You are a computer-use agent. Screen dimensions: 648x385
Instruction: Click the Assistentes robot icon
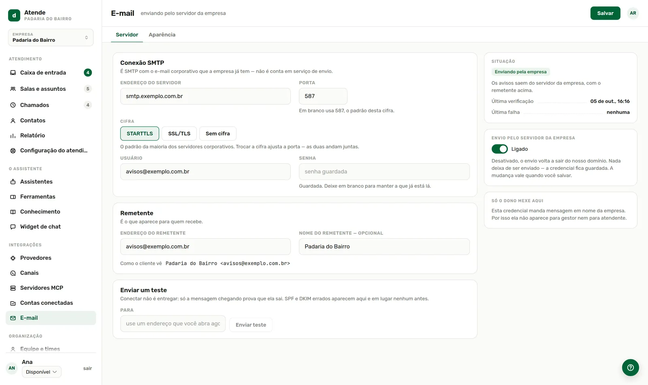(13, 182)
